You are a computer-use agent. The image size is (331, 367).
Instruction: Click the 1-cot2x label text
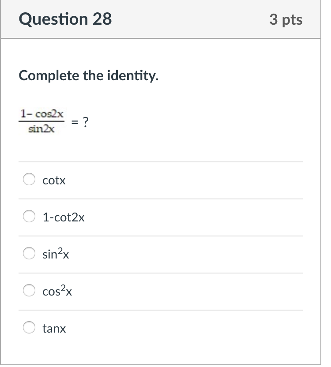[x=64, y=217]
